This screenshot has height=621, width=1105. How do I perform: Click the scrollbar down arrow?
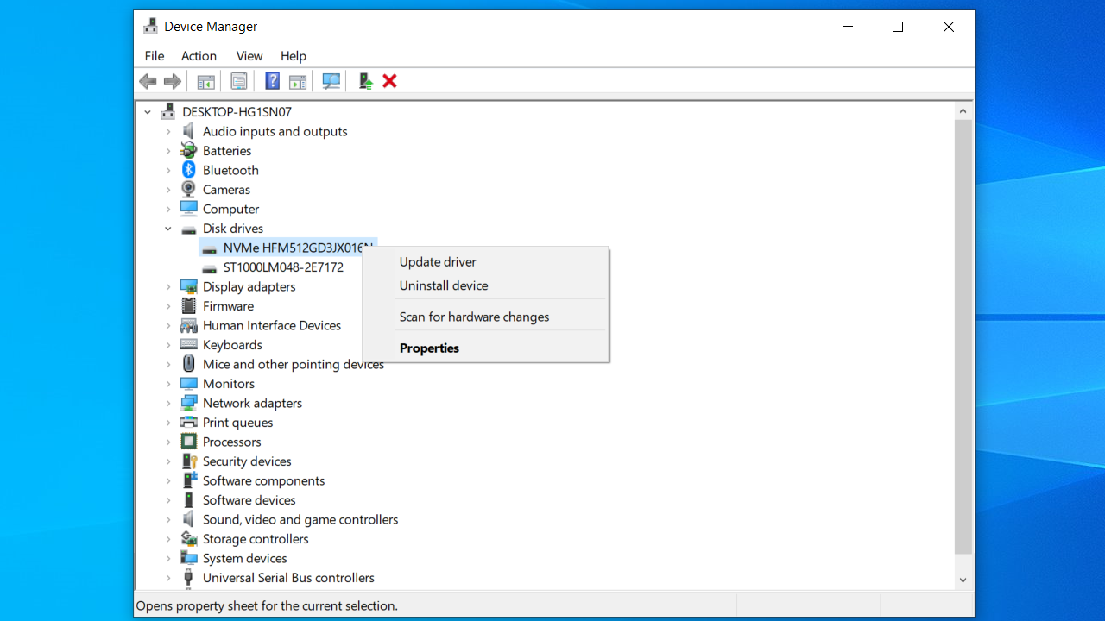click(963, 580)
